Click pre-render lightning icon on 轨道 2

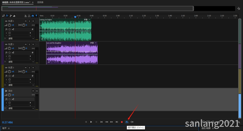[33, 52]
